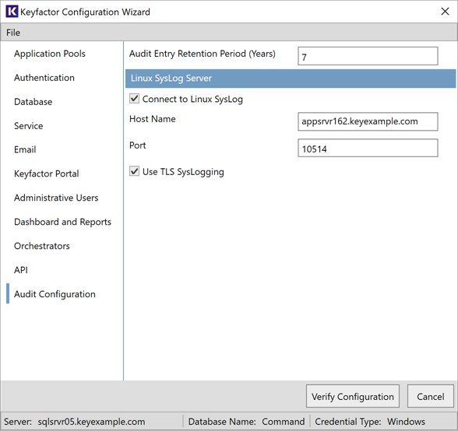The image size is (458, 431).
Task: Open the Database settings tab
Action: (33, 102)
